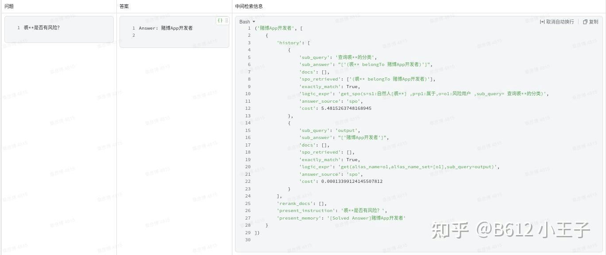Click the 中间检索信息 column header

[x=249, y=6]
